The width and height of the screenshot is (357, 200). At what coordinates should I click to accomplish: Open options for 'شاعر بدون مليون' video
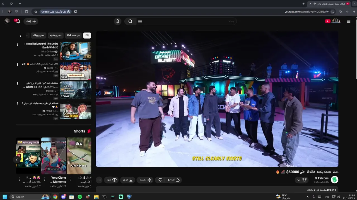[18, 64]
